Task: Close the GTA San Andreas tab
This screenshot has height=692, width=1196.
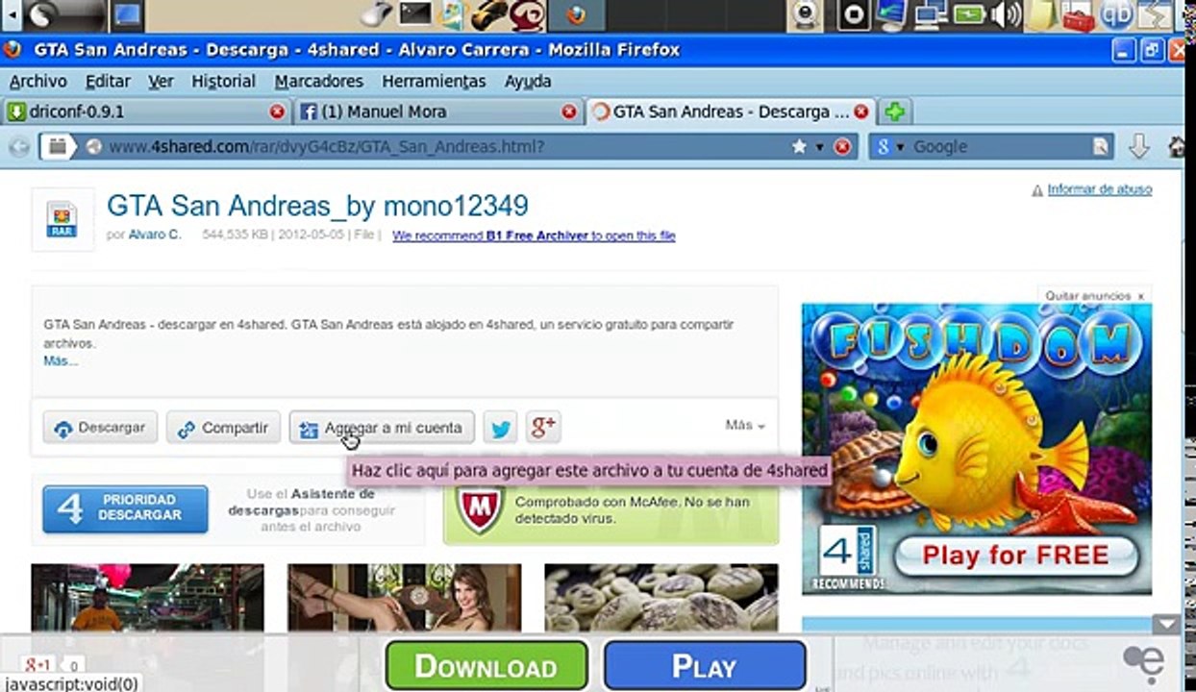Action: pos(861,112)
